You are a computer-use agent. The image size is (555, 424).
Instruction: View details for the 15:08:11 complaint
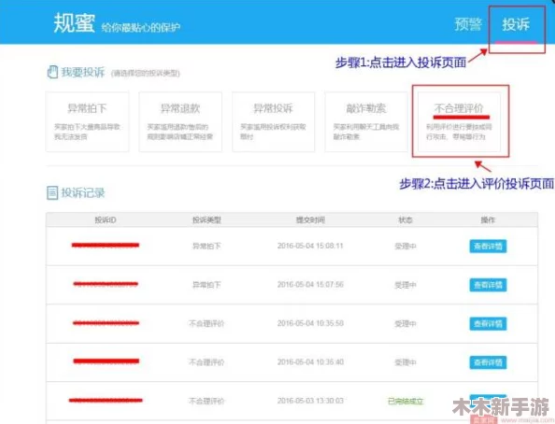click(x=488, y=246)
